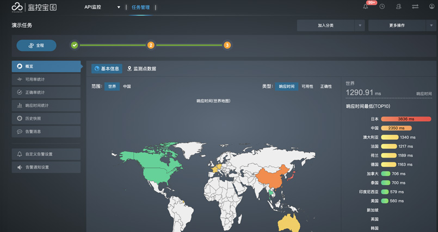The image size is (438, 232).
Task: Select 正确性 type
Action: pyautogui.click(x=326, y=86)
